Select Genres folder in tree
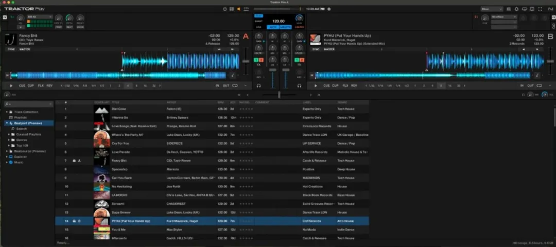556x247 pixels. 21,140
